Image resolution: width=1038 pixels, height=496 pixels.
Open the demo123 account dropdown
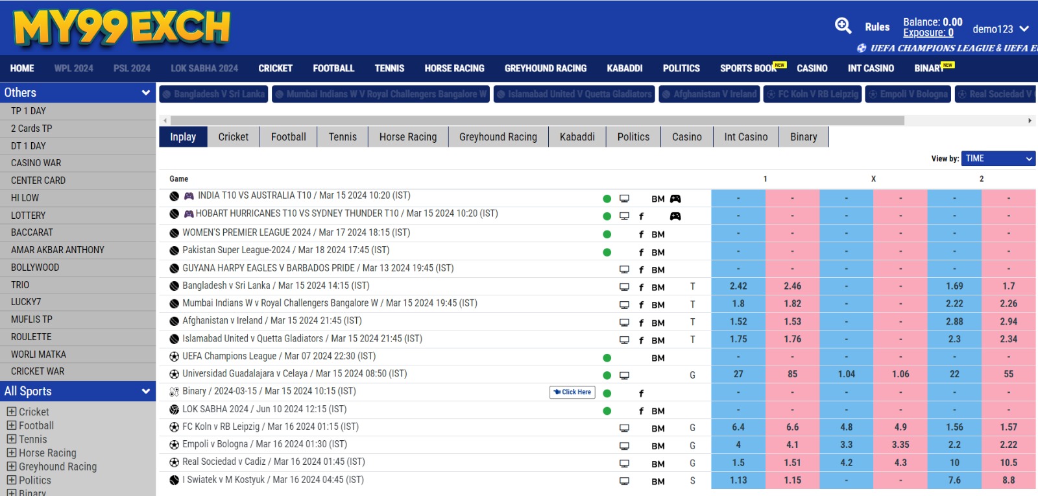[x=1000, y=29]
